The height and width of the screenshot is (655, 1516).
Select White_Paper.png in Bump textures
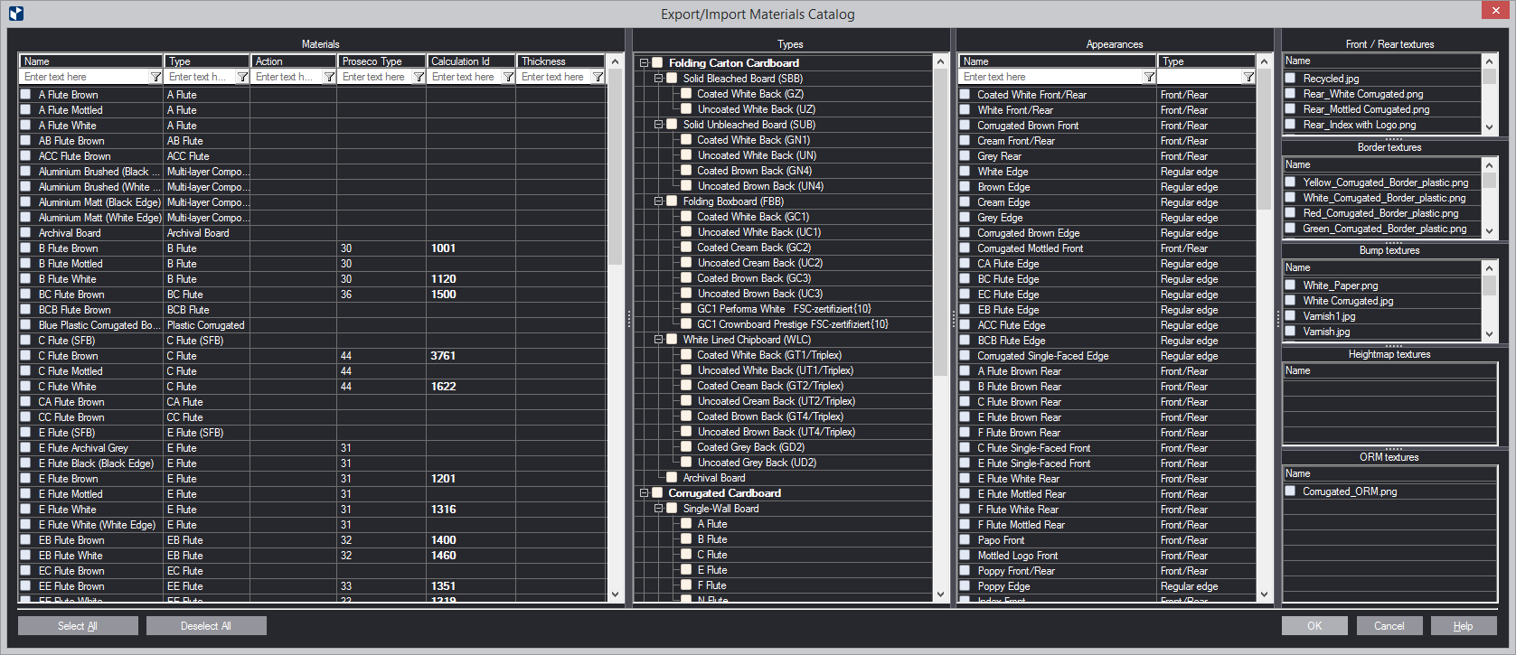(x=1341, y=285)
